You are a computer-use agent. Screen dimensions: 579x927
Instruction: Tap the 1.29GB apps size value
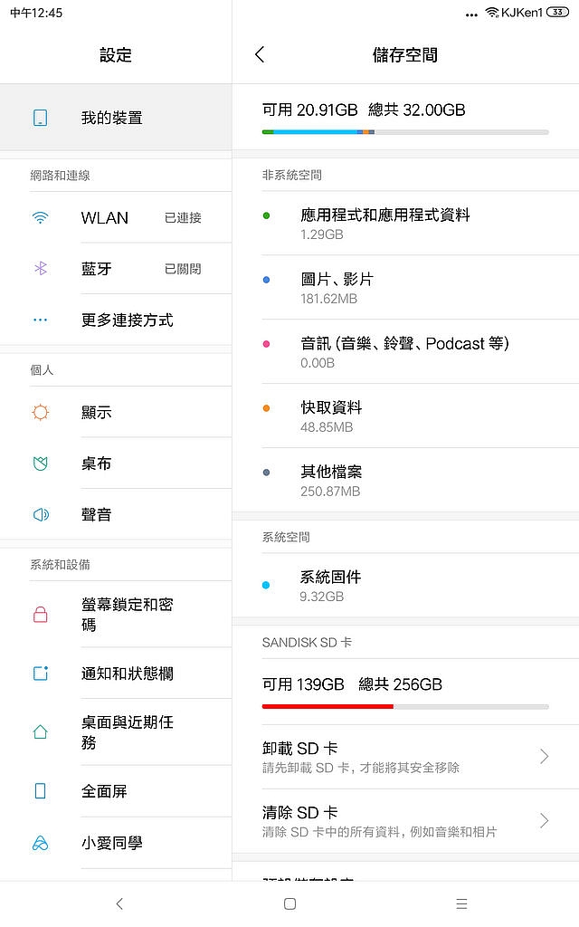click(321, 234)
